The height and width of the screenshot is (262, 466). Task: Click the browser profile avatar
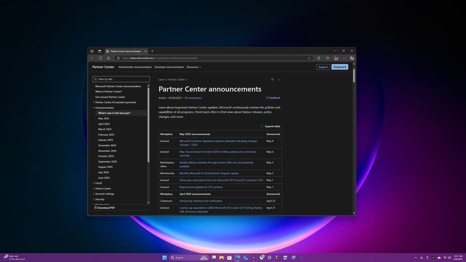[336, 58]
